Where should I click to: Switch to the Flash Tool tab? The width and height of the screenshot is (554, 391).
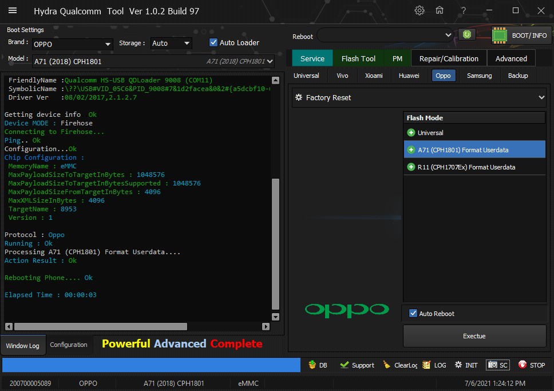(x=358, y=58)
